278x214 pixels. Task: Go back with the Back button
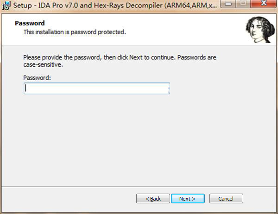[x=153, y=199]
